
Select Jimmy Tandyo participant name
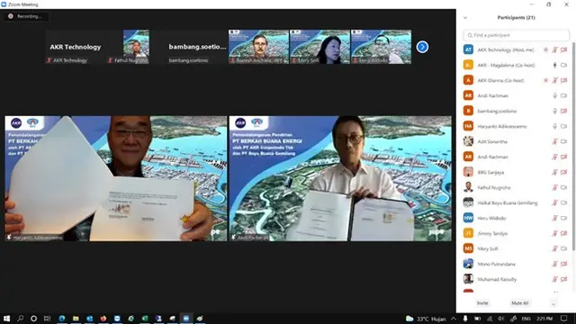(492, 233)
